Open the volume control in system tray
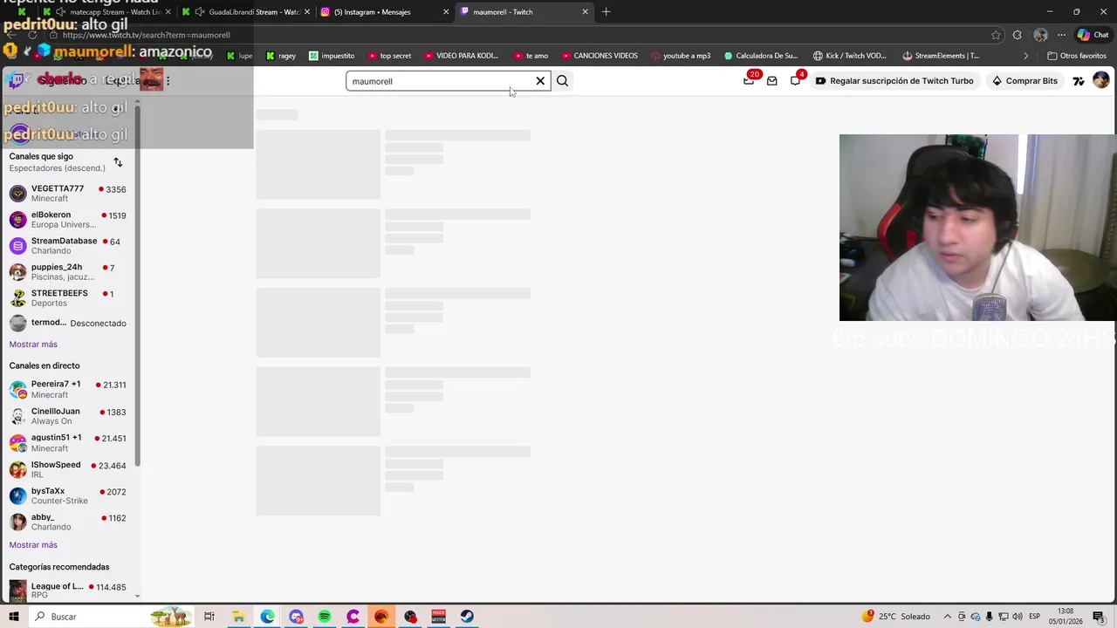The width and height of the screenshot is (1117, 628). point(1018,617)
